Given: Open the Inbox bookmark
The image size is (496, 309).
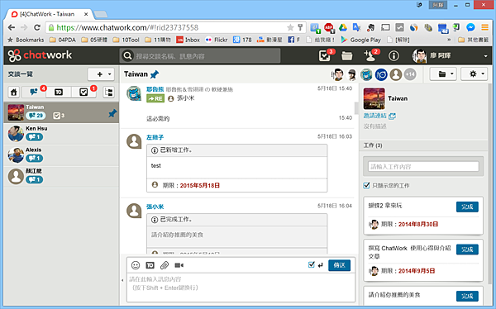Looking at the screenshot, I should click(x=188, y=40).
